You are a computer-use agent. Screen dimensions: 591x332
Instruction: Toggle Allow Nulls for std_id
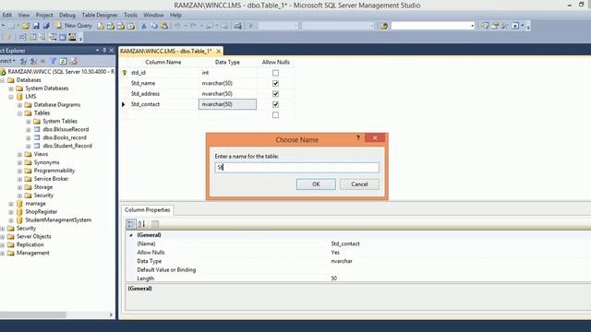[x=275, y=73]
